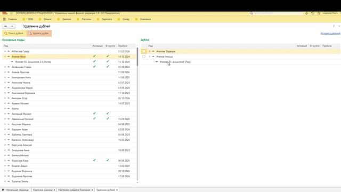
Task: Expand the Акимов Ярослав tree node
Action: tap(5, 73)
